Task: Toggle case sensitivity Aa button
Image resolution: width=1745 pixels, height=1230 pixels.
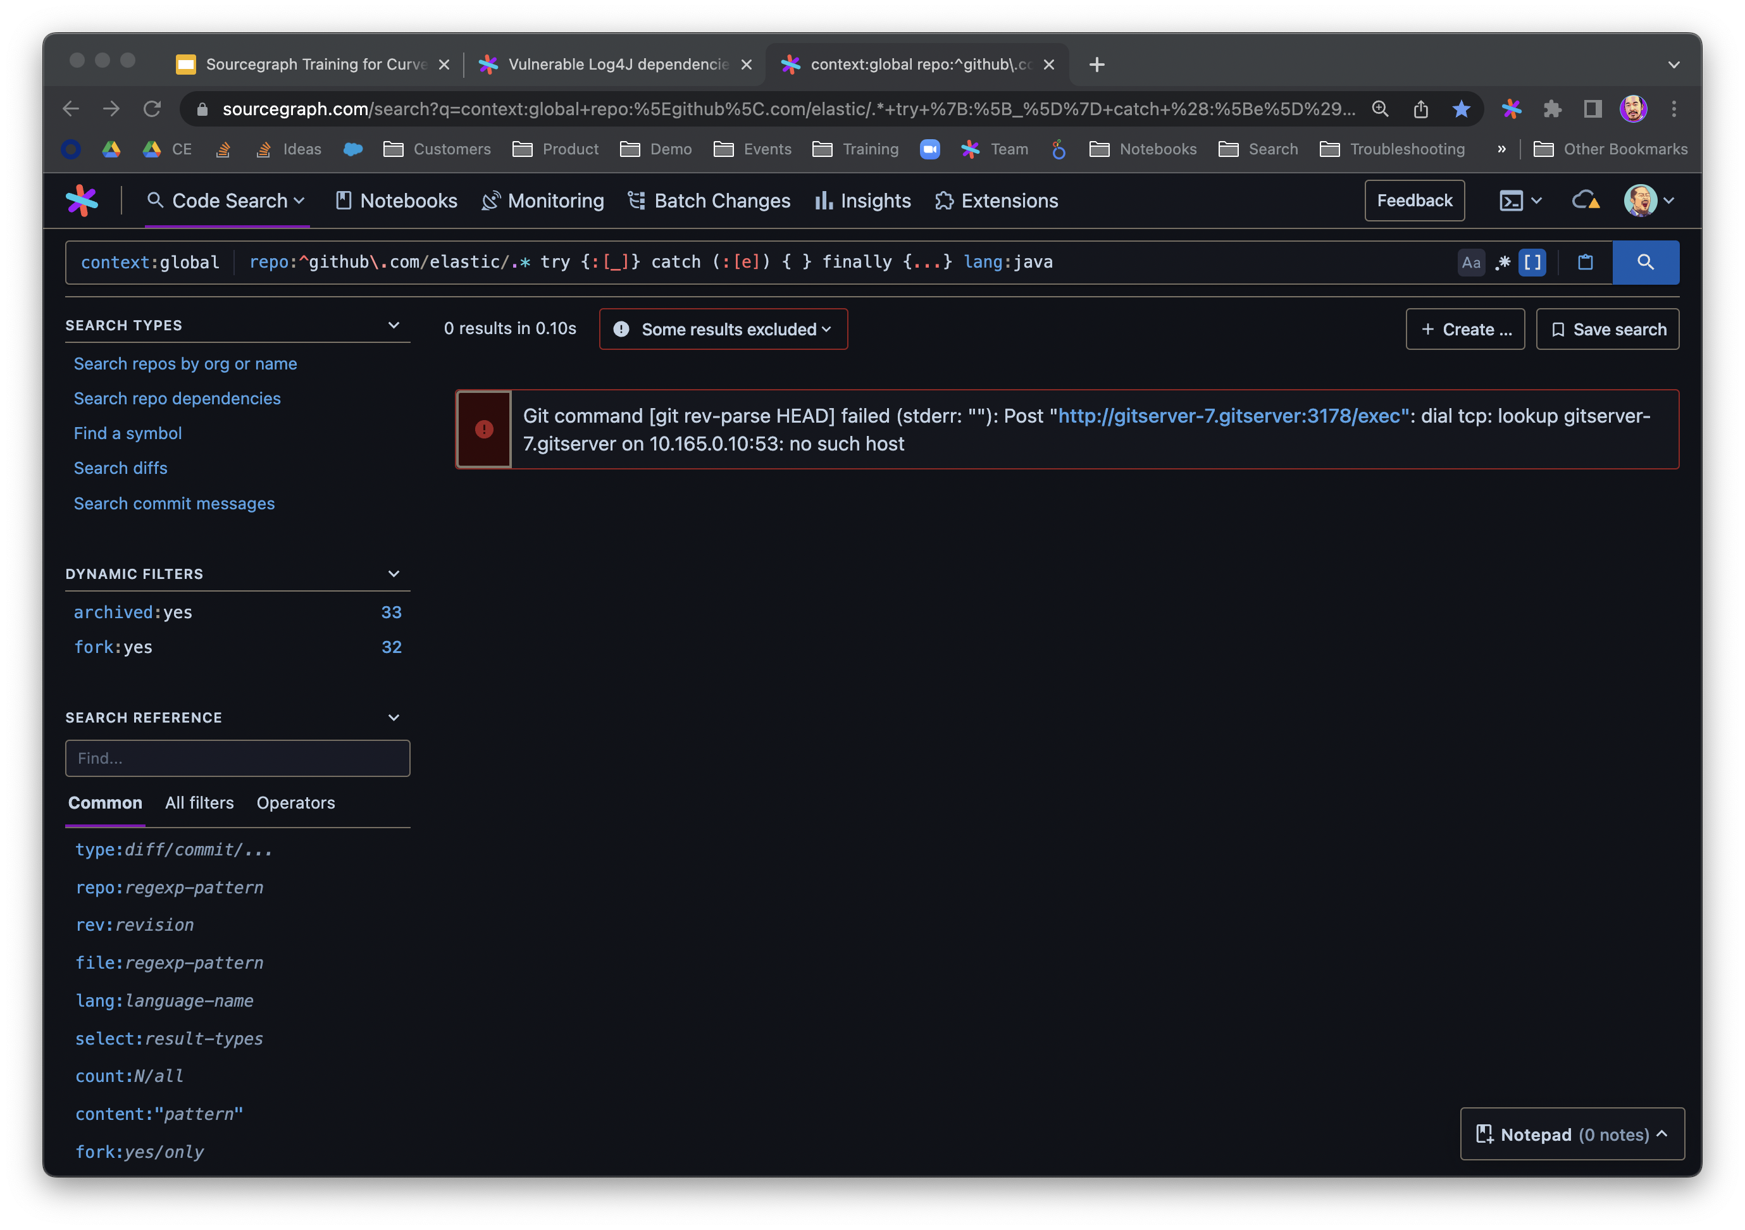Action: [1470, 263]
